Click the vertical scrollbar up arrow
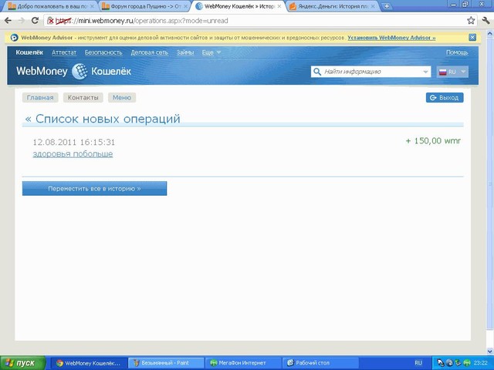Screen dimensions: 494x370 point(490,32)
